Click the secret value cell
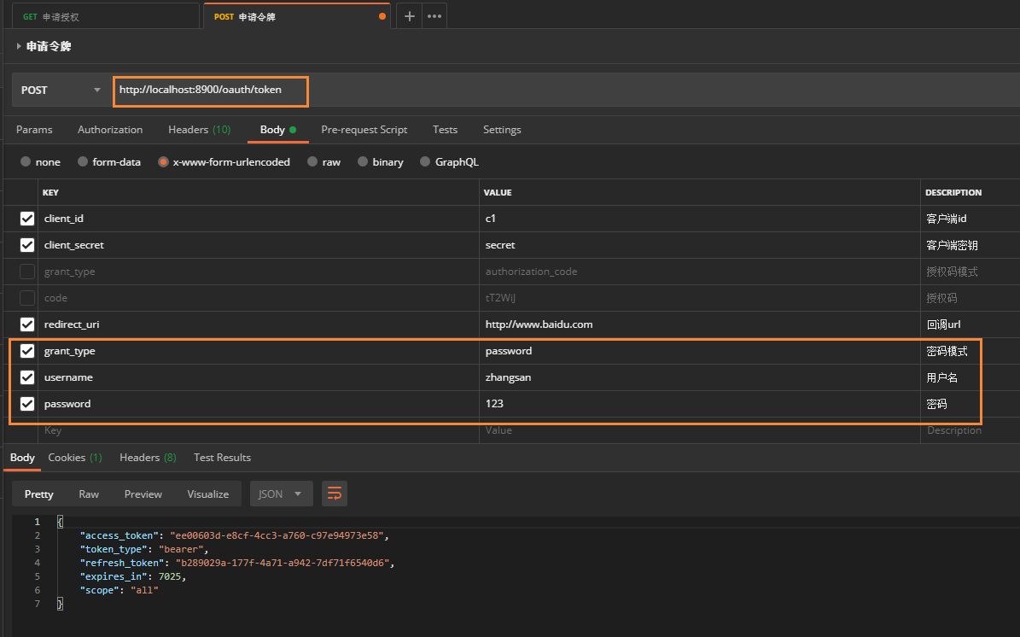Viewport: 1020px width, 637px height. [x=700, y=245]
